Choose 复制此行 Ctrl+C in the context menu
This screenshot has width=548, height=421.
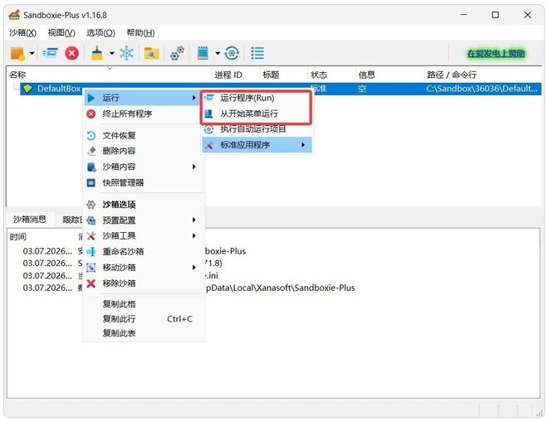[x=143, y=319]
